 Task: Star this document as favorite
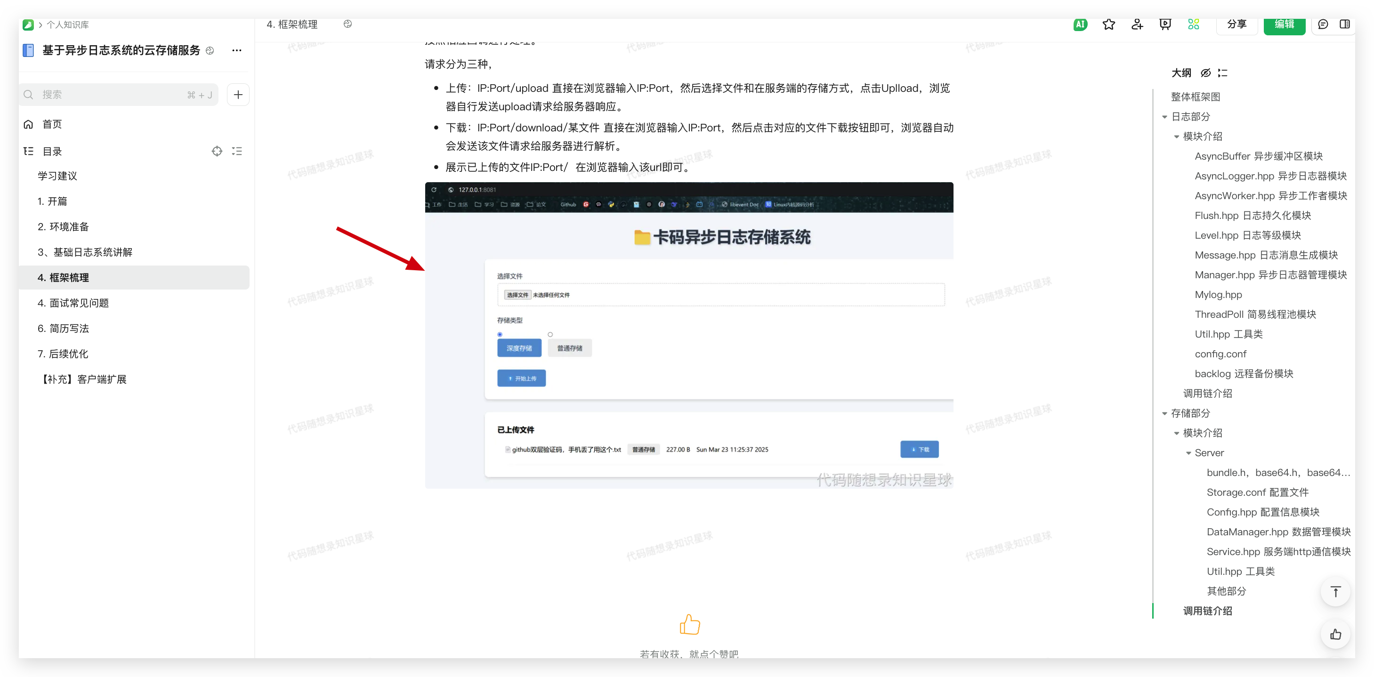point(1108,24)
